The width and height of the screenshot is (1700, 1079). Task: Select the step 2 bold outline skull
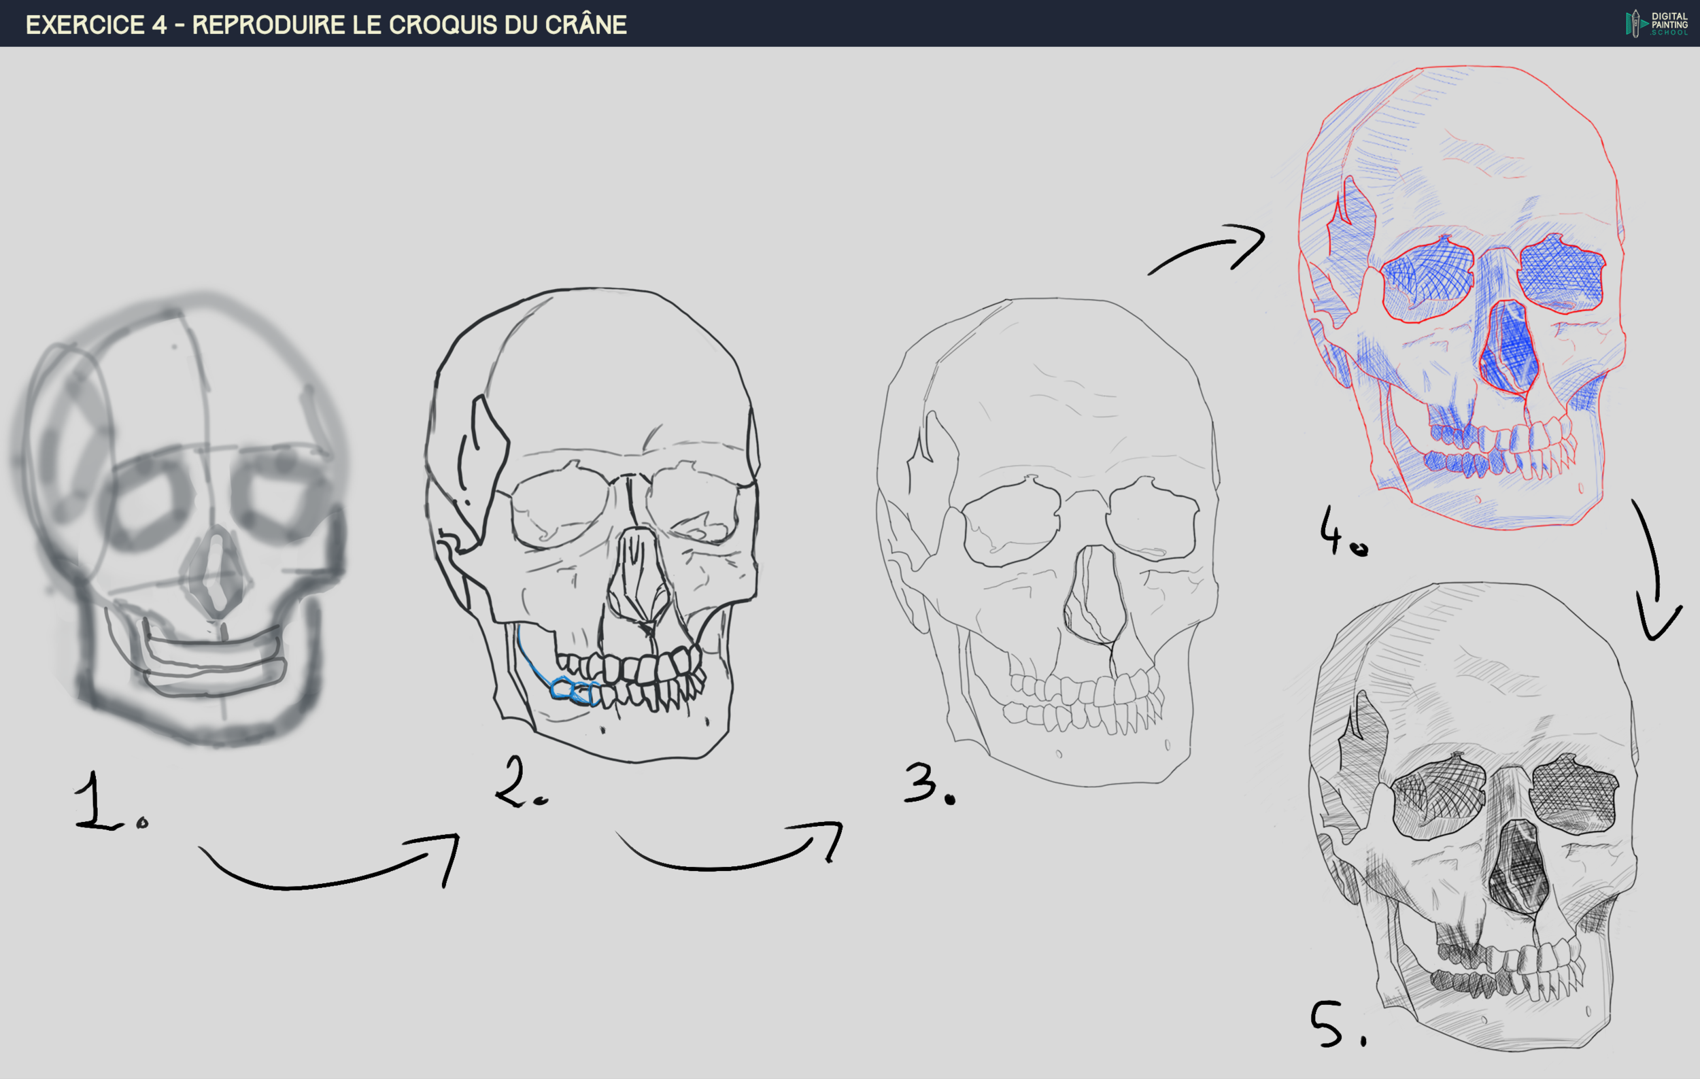(x=593, y=522)
